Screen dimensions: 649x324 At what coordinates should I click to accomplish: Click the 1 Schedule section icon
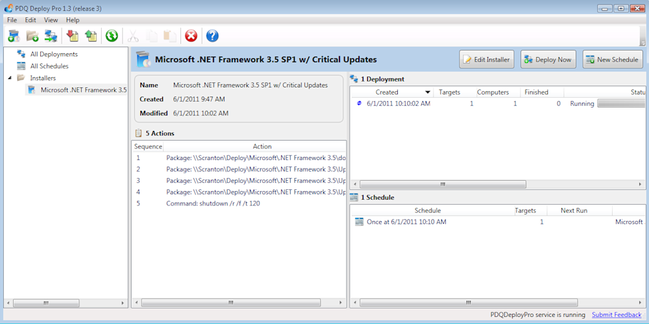354,197
